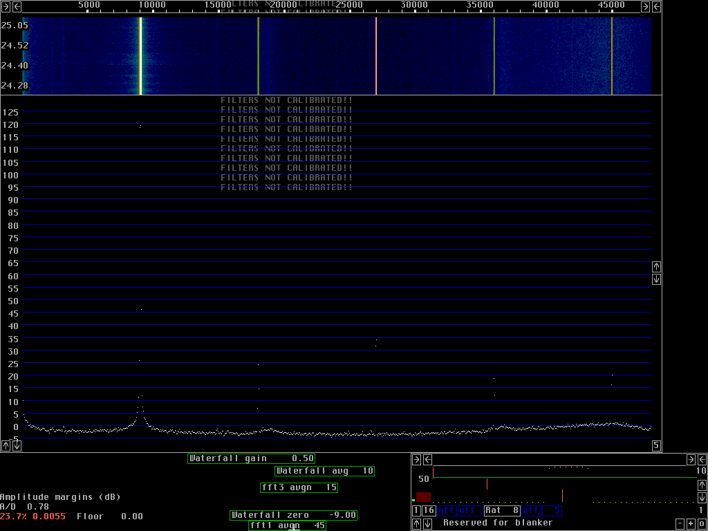Click the up arrow beside Reserved for blanker
The image size is (708, 531).
coord(417,524)
